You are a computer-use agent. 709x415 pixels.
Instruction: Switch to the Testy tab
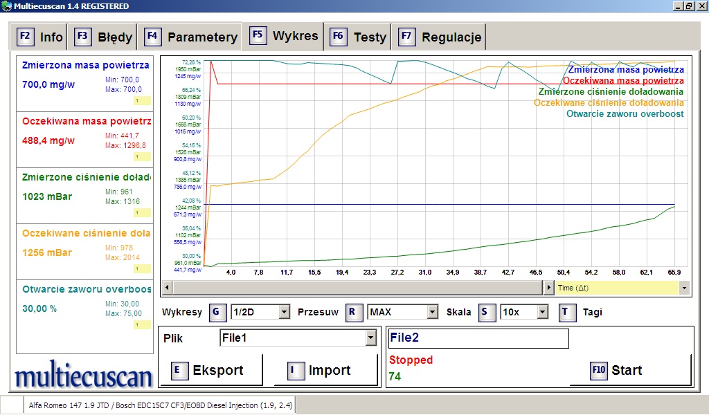tap(359, 37)
